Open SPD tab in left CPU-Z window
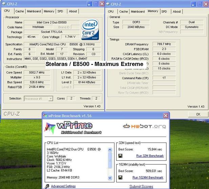 coord(60,11)
